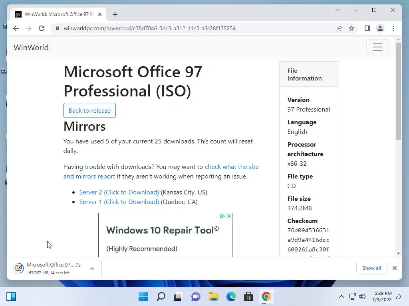Open the Chrome side panel

pos(367,28)
